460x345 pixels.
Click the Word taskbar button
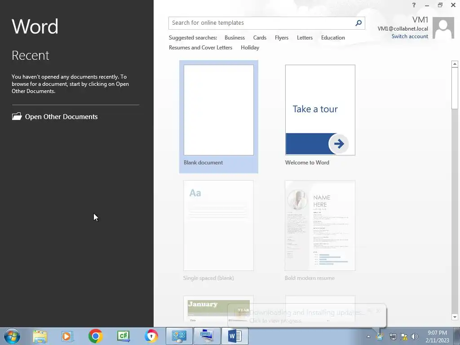click(x=234, y=336)
